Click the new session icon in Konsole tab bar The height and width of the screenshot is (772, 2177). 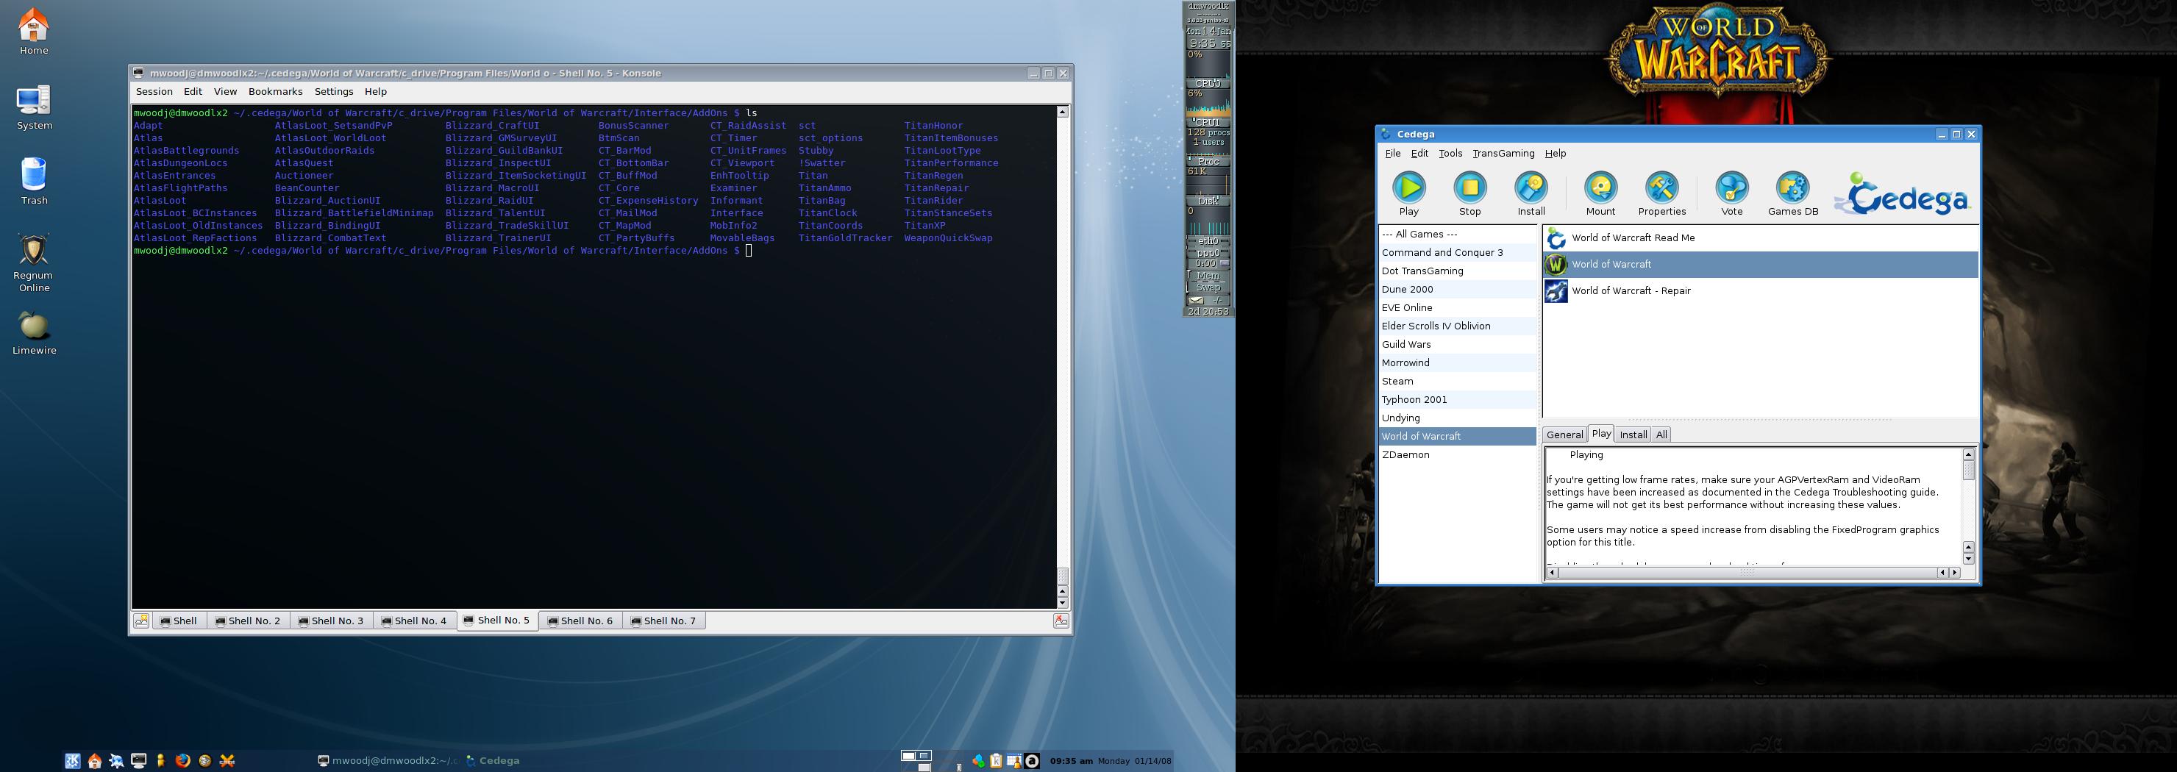click(x=142, y=621)
